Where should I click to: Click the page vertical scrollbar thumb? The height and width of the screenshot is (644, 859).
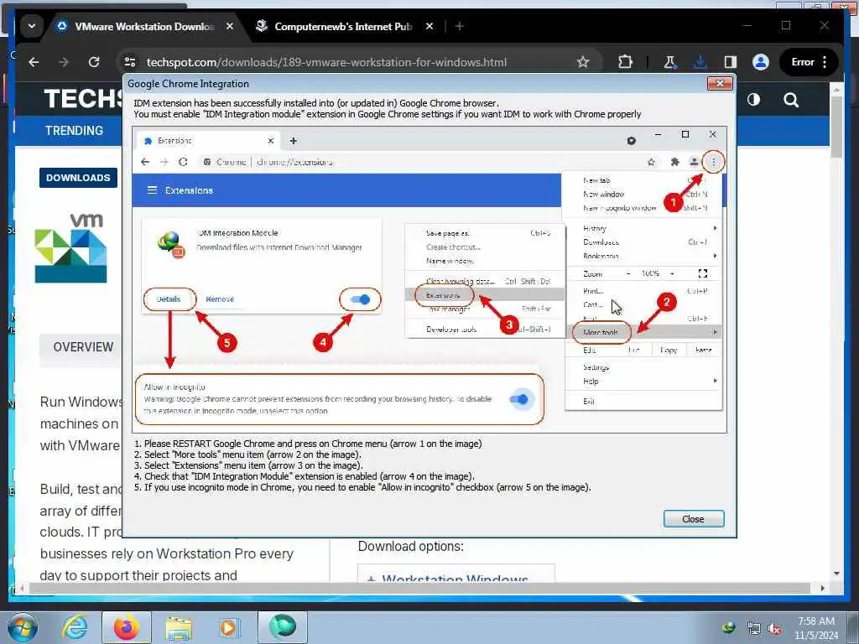click(836, 127)
